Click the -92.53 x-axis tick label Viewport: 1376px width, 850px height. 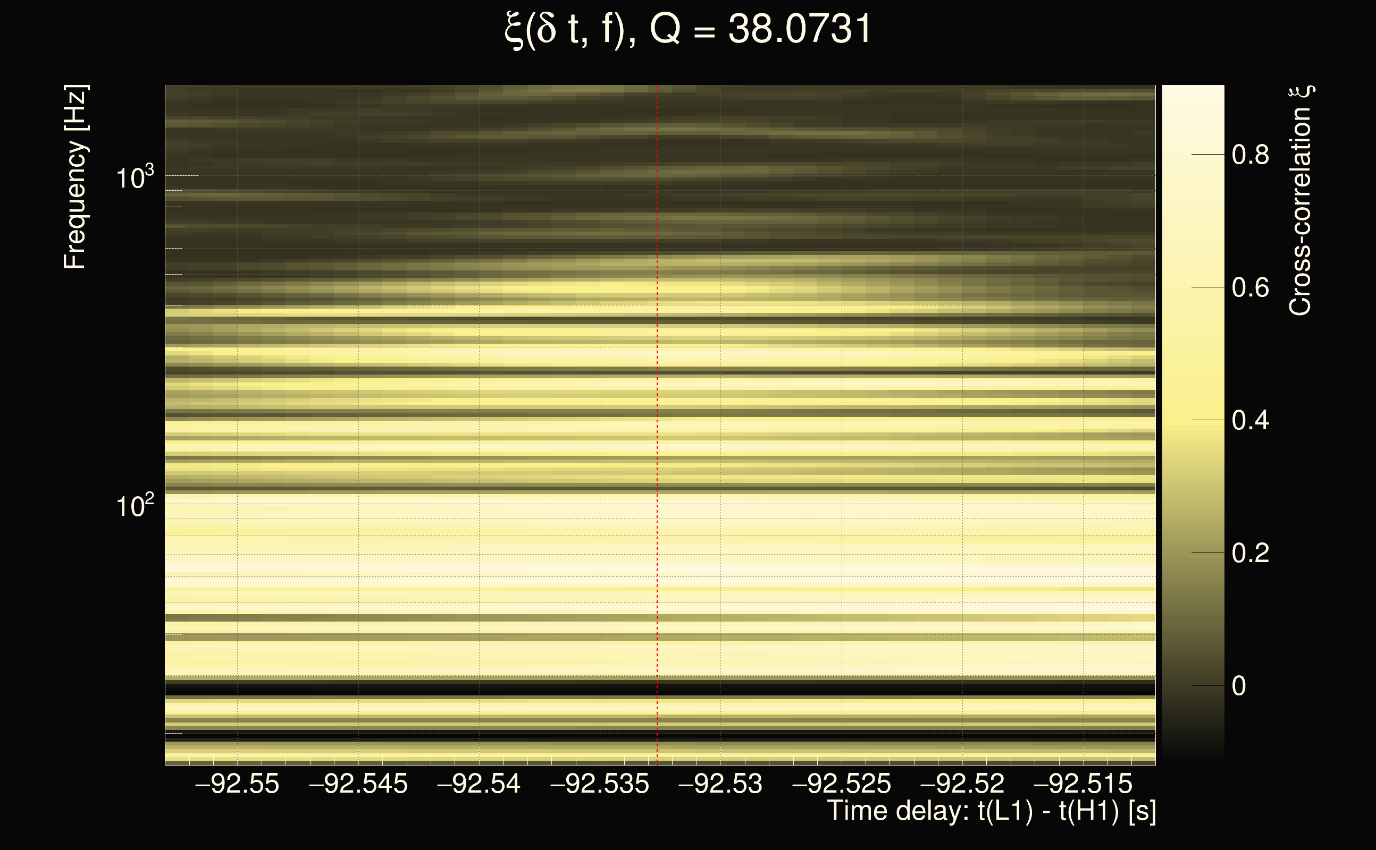pyautogui.click(x=720, y=784)
